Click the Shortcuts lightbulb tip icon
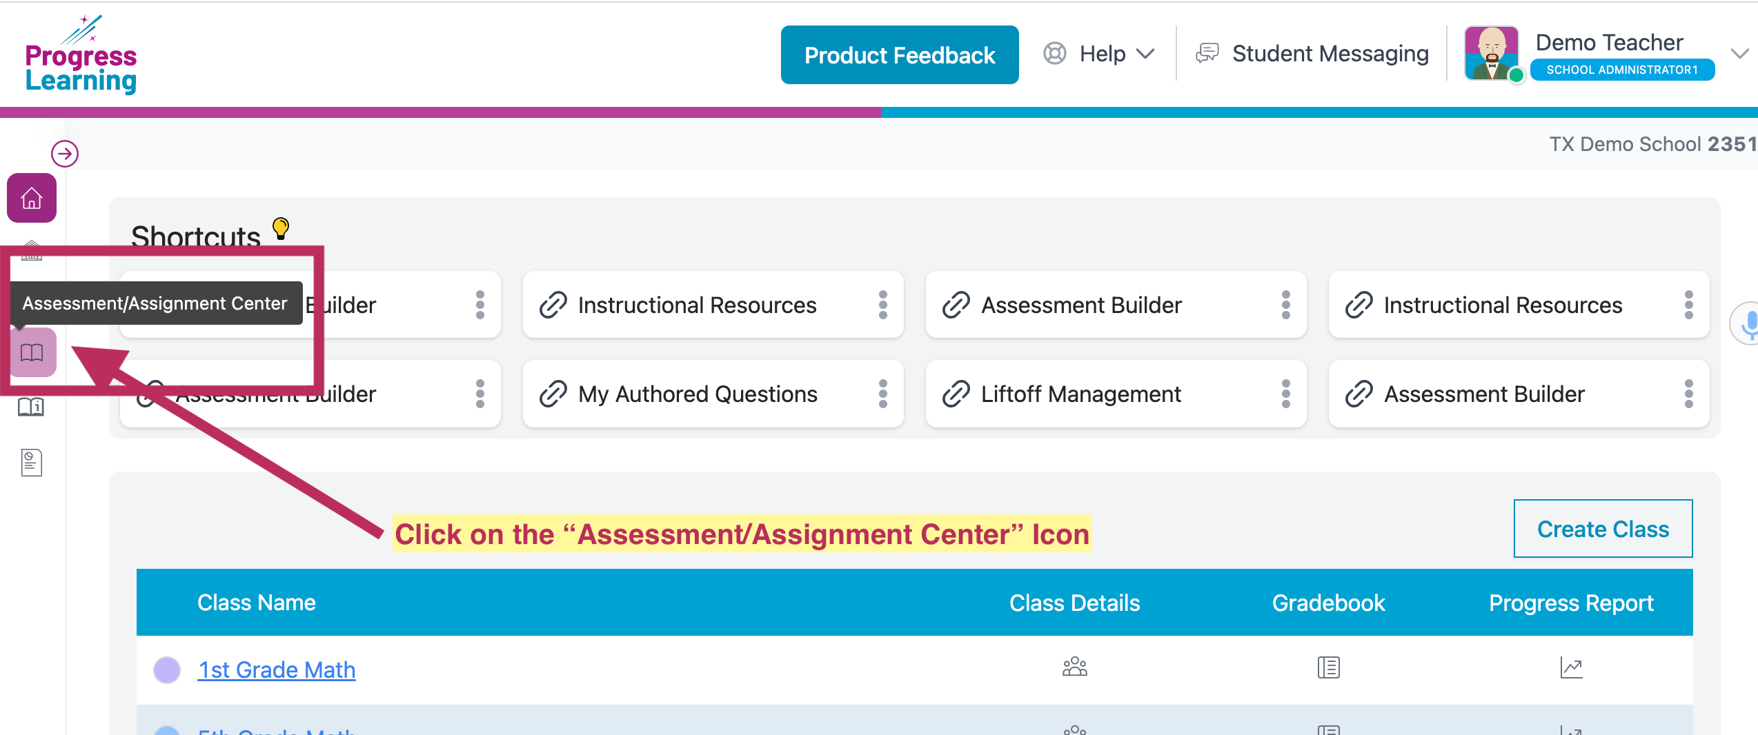The width and height of the screenshot is (1758, 735). (x=281, y=228)
